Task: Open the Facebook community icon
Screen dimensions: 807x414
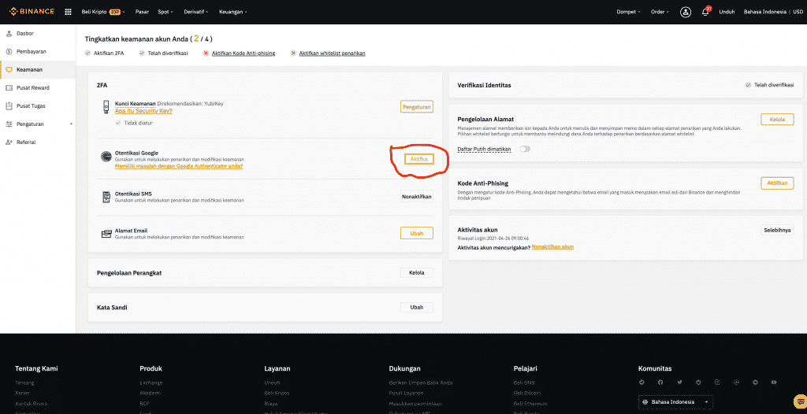Action: [x=660, y=383]
